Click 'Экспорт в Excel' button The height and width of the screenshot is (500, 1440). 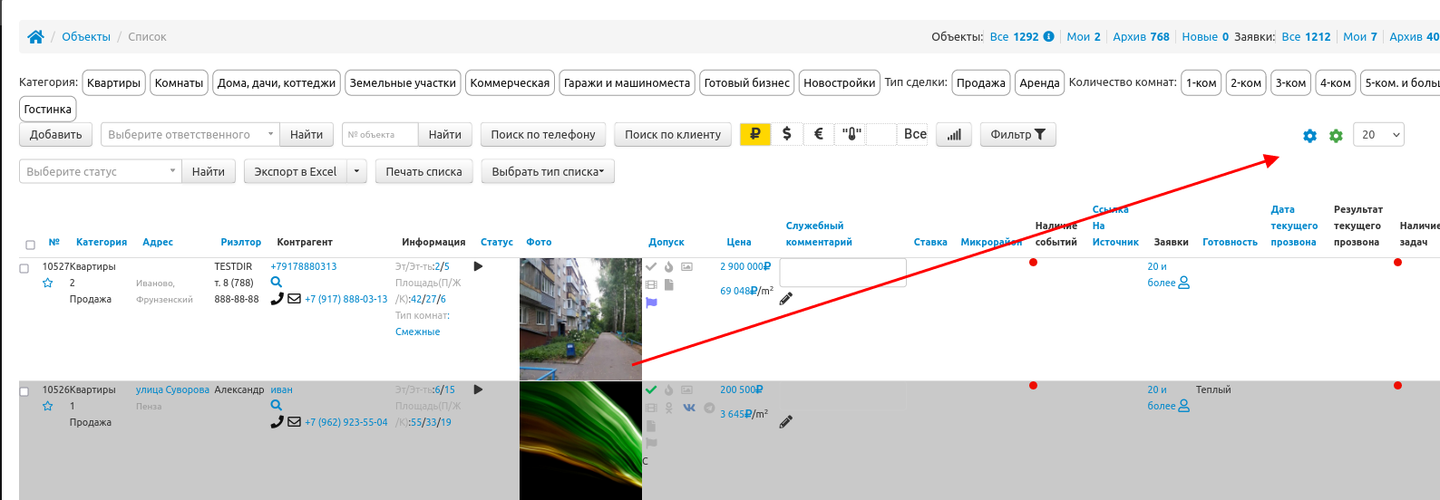[x=295, y=171]
